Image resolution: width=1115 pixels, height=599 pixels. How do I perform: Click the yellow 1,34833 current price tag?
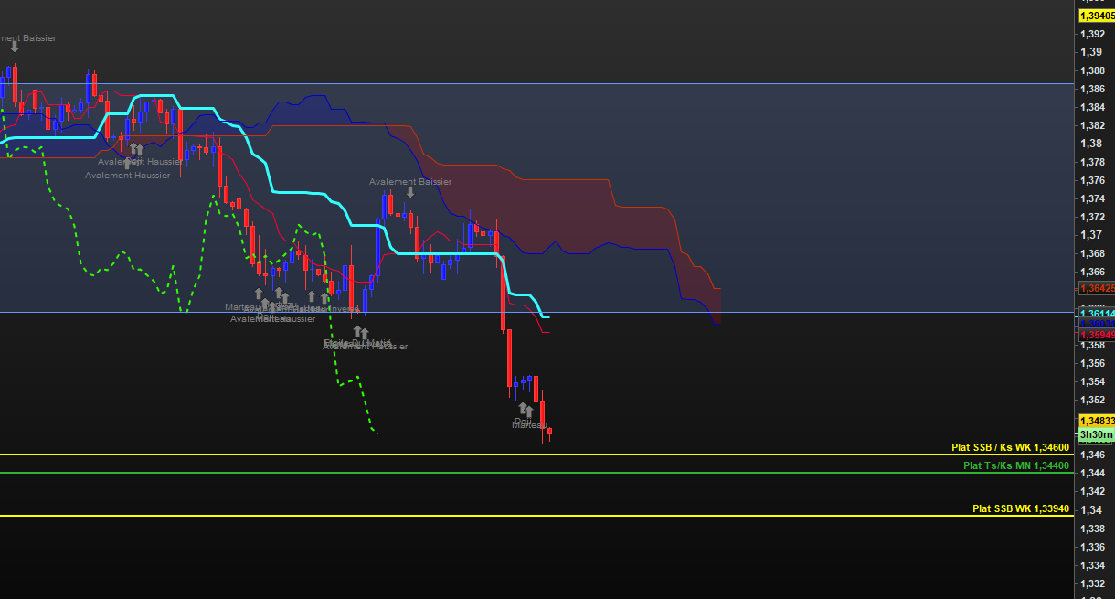[x=1096, y=421]
